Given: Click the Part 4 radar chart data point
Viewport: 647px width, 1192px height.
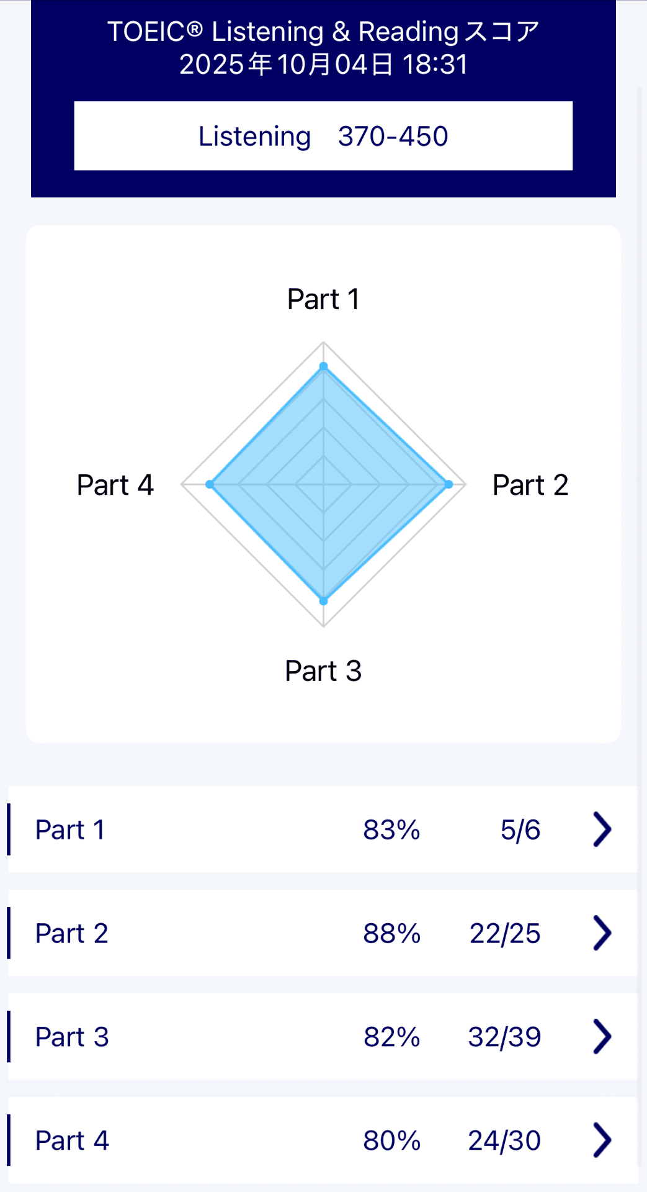Looking at the screenshot, I should tap(210, 484).
